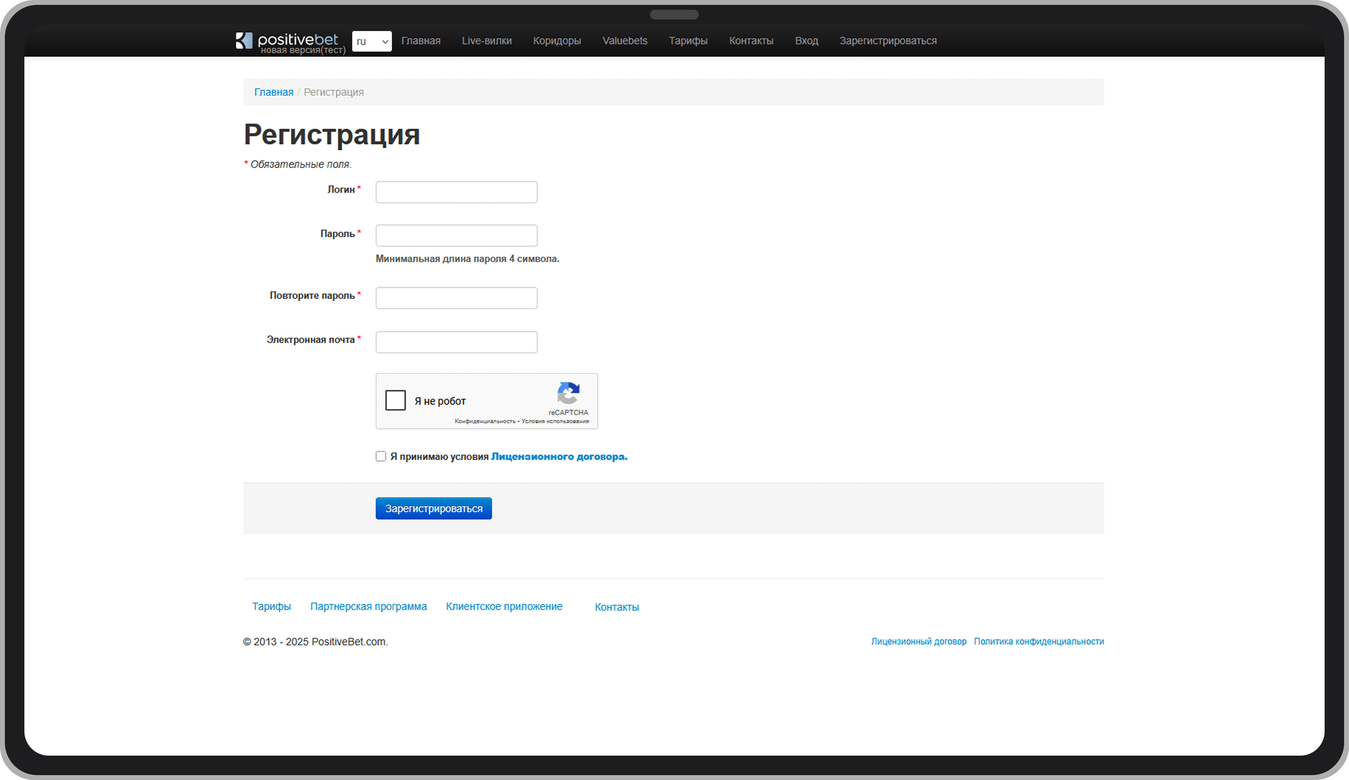The height and width of the screenshot is (780, 1349).
Task: Go to the Вход login page
Action: [806, 41]
